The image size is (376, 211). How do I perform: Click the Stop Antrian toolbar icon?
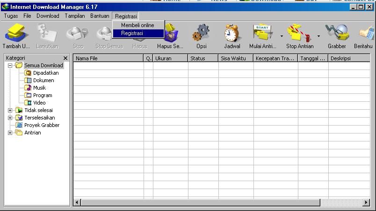click(299, 33)
